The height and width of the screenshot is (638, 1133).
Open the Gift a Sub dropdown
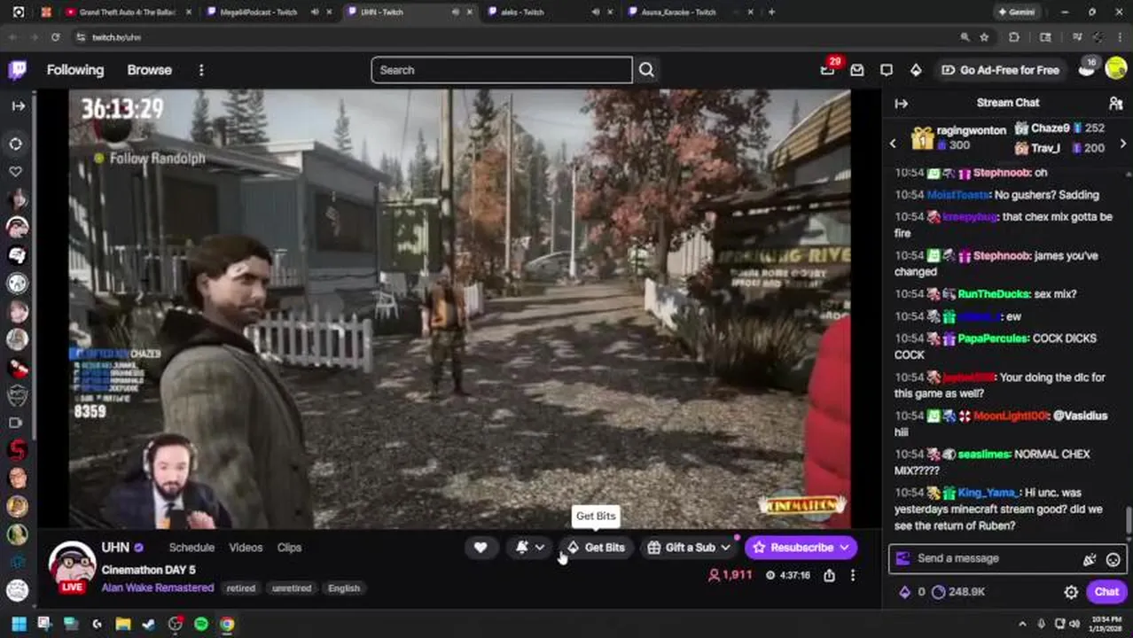pos(689,548)
